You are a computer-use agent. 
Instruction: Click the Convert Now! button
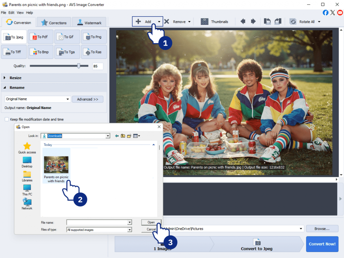tap(322, 244)
